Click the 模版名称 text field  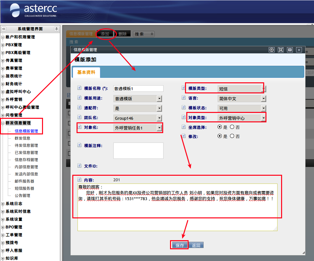(x=138, y=89)
